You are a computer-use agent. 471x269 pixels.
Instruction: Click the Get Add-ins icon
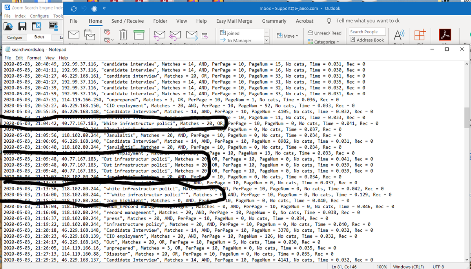[x=420, y=35]
